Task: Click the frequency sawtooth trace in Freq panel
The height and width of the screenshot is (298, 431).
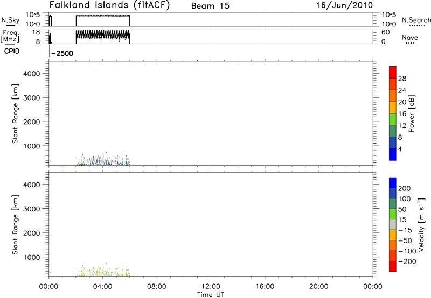Action: 103,35
